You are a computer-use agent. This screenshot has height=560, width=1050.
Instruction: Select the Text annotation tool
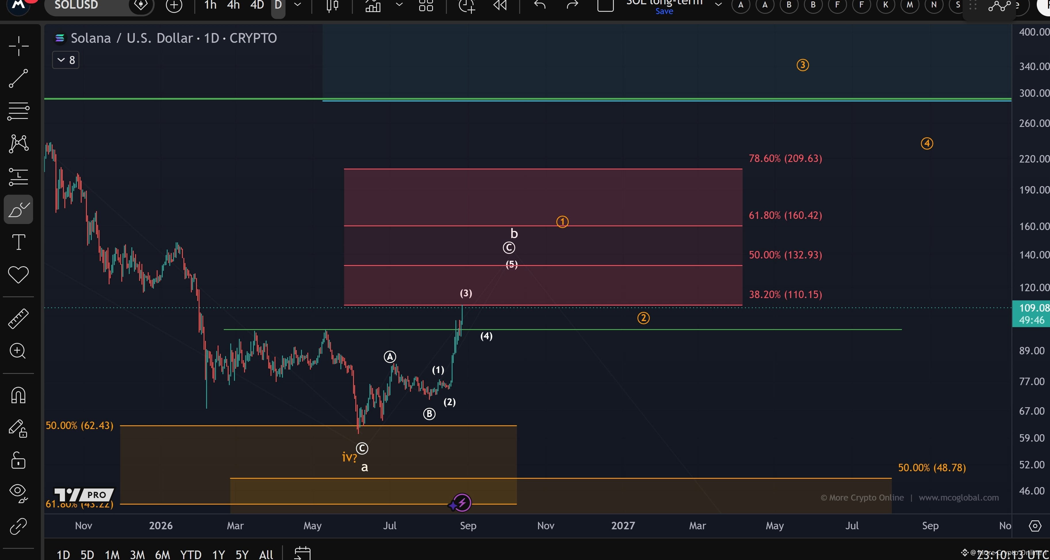[x=18, y=242]
